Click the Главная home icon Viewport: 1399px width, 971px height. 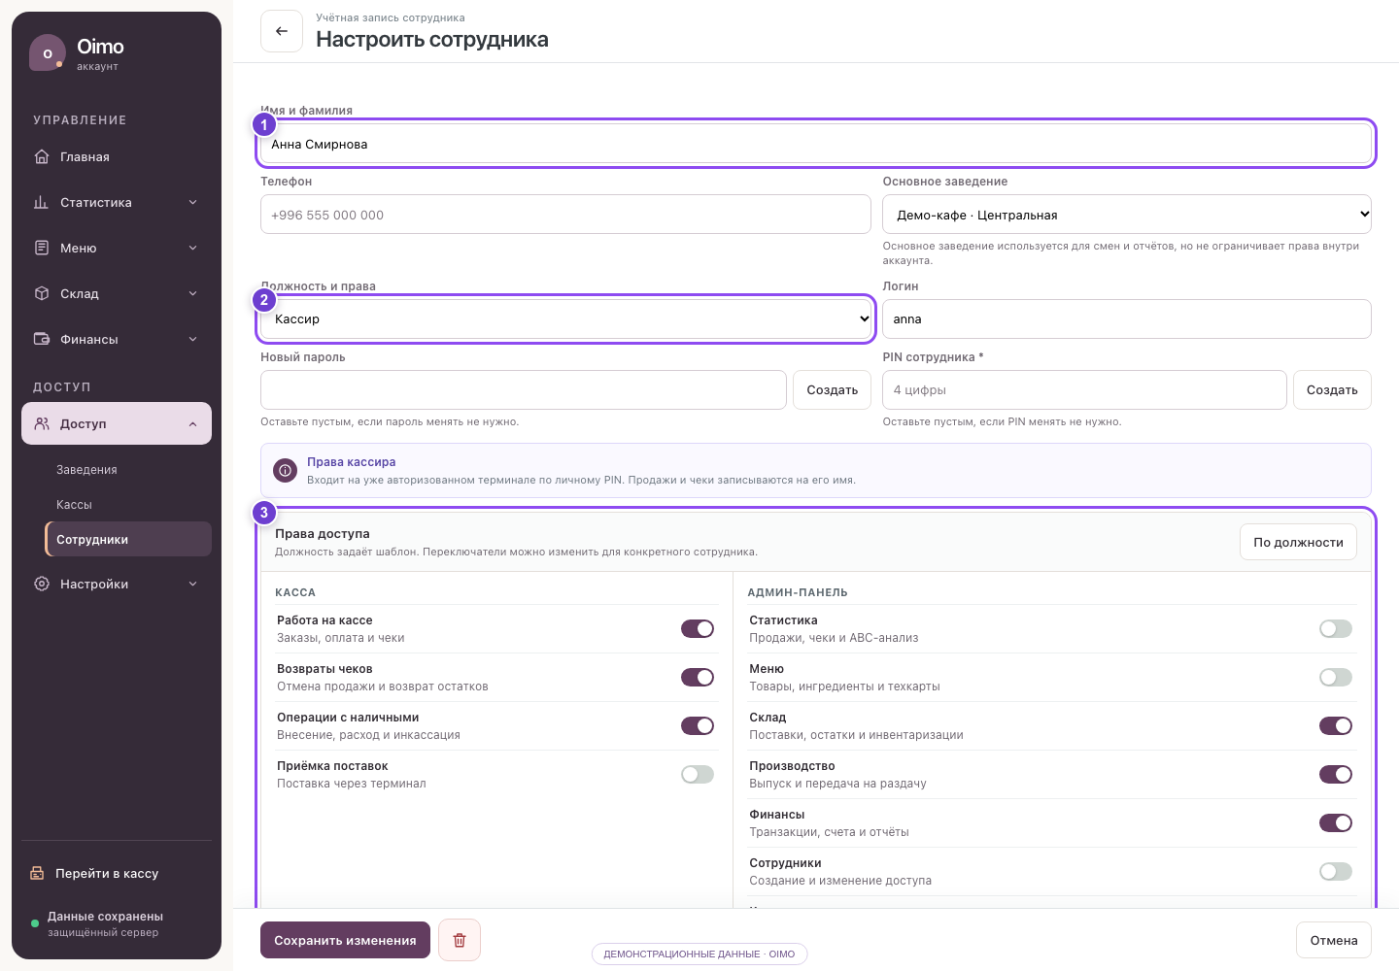pyautogui.click(x=42, y=156)
